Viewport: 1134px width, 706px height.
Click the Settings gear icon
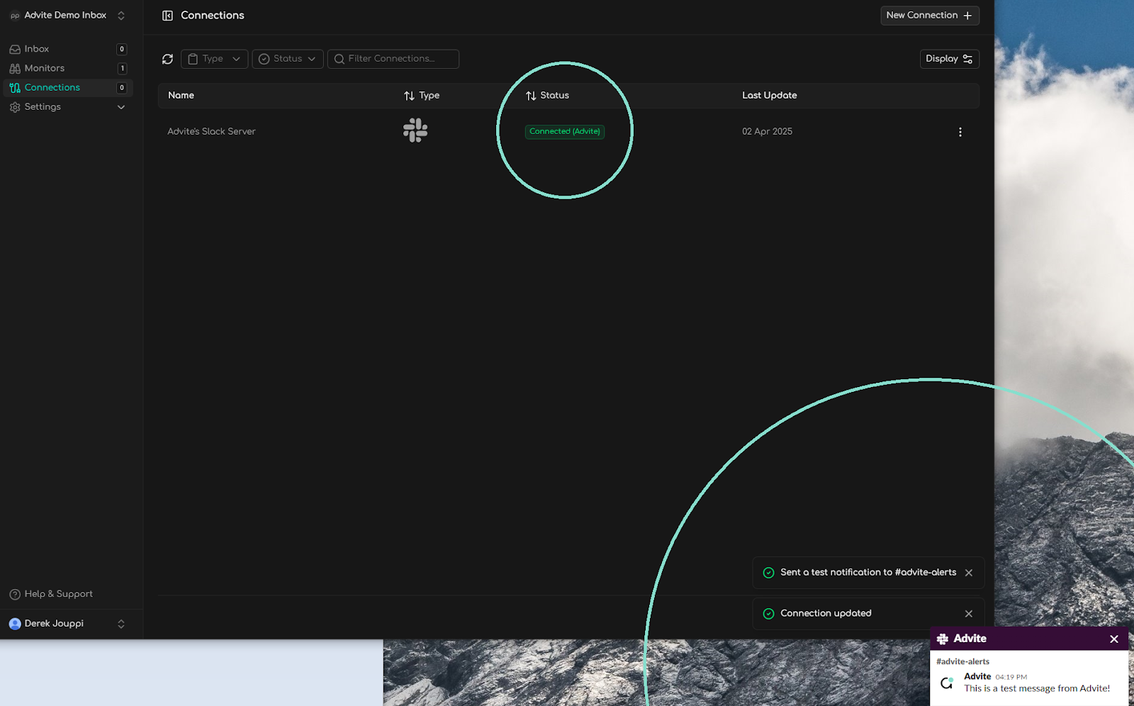pyautogui.click(x=15, y=107)
